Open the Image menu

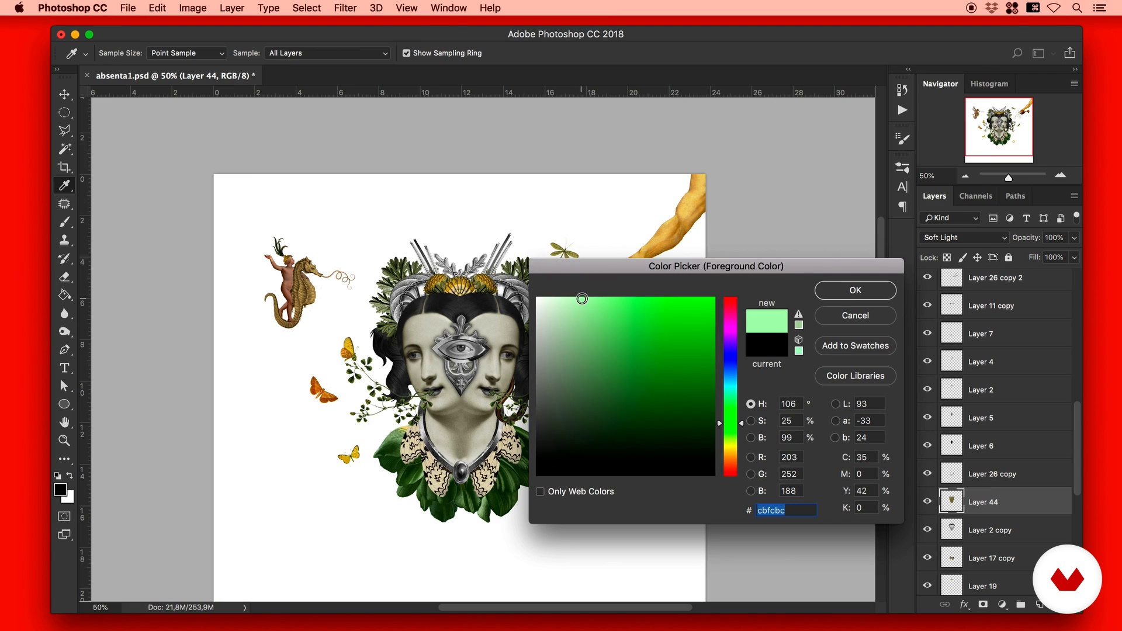click(x=193, y=8)
